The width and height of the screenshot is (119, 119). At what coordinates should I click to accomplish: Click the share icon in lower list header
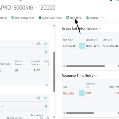click(39, 98)
